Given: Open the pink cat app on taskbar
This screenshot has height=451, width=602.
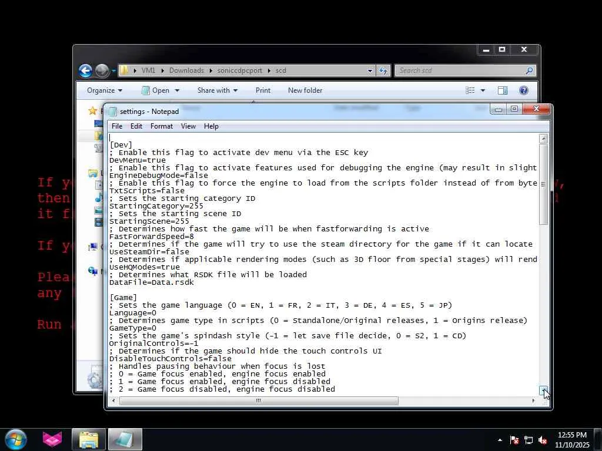Looking at the screenshot, I should click(52, 439).
